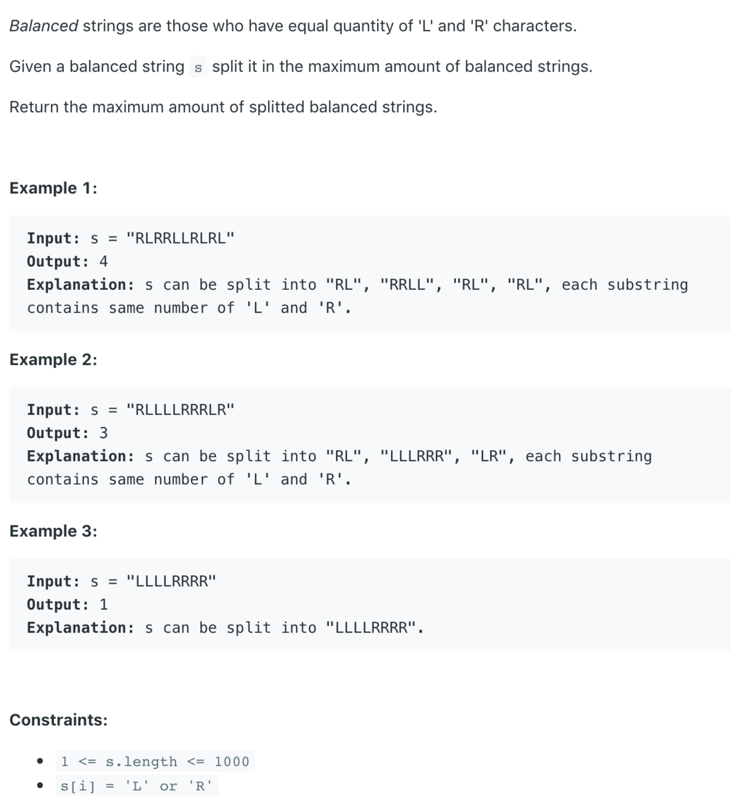Click the Example 3 Explanation label
This screenshot has width=745, height=802.
coord(81,628)
